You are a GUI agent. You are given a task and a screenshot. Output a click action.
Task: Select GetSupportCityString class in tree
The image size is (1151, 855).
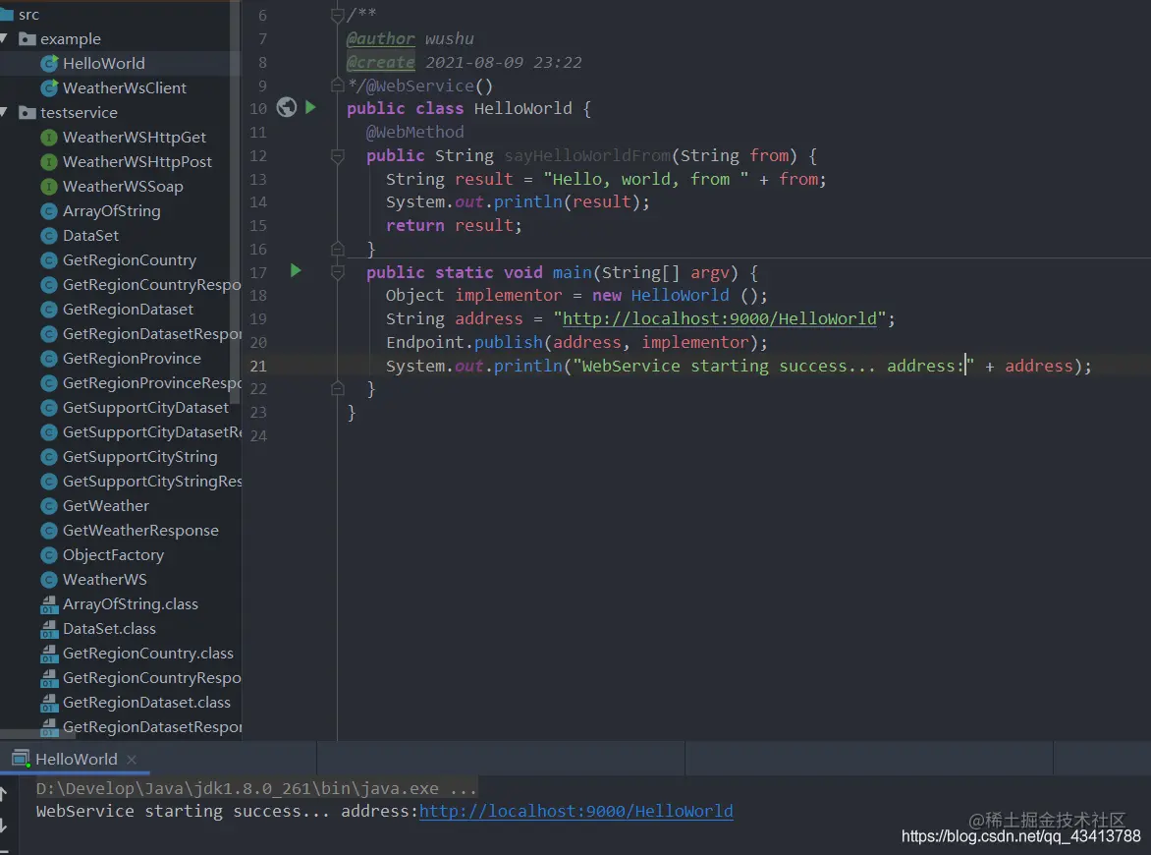140,457
